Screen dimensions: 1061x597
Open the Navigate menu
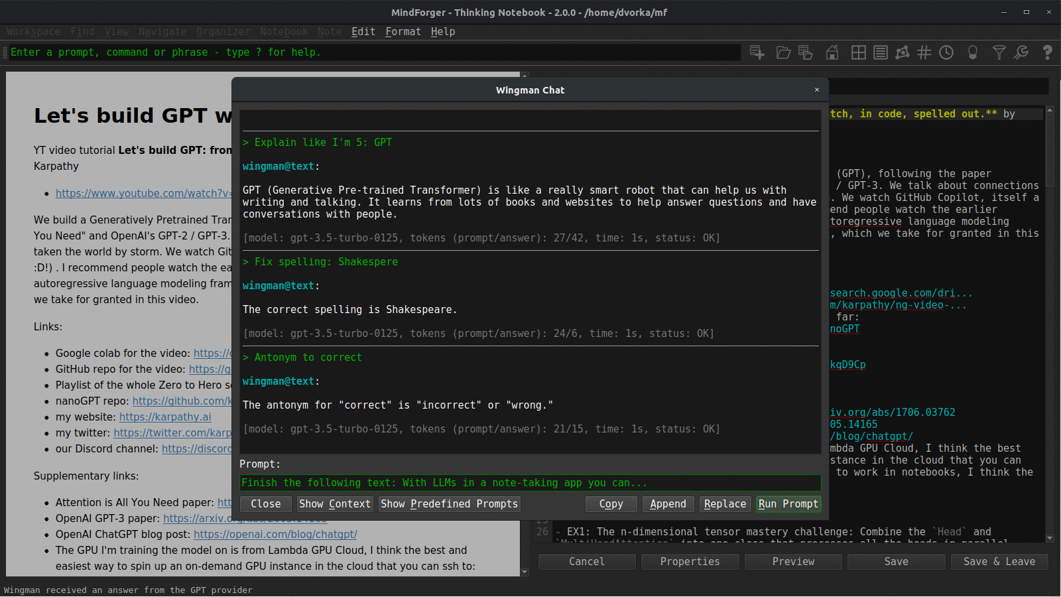click(x=162, y=32)
